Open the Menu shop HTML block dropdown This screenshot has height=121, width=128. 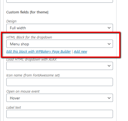coord(60,44)
